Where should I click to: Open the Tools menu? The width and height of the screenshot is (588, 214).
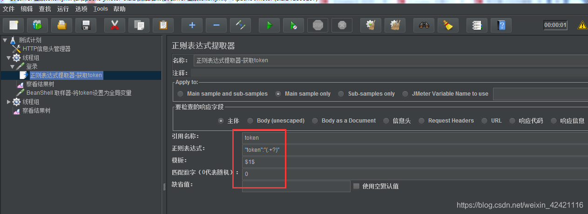coord(101,9)
